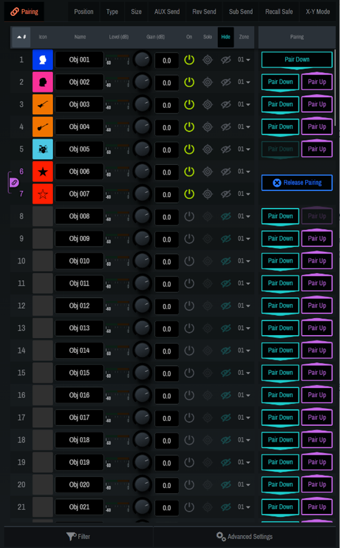Solo Obj 004 with its target icon
Screen dimensions: 340x548
tap(208, 127)
